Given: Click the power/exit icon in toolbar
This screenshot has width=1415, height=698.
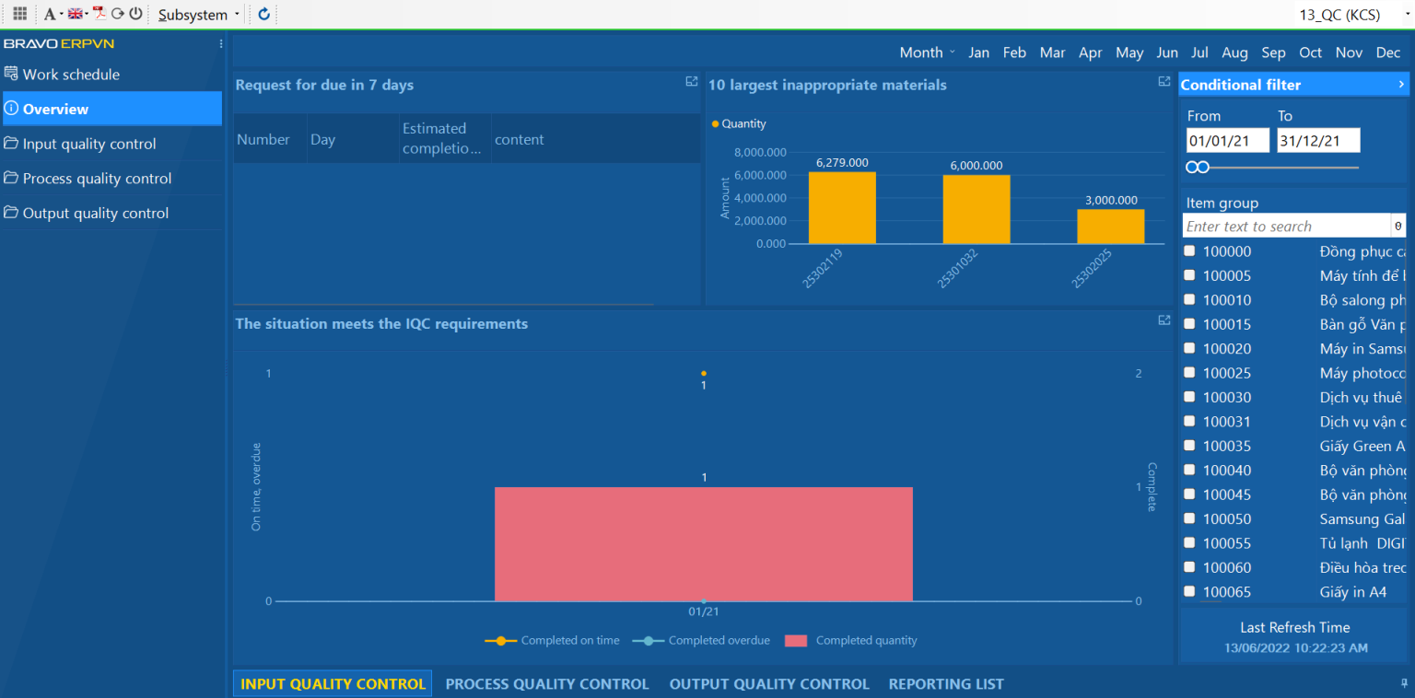Looking at the screenshot, I should (135, 14).
